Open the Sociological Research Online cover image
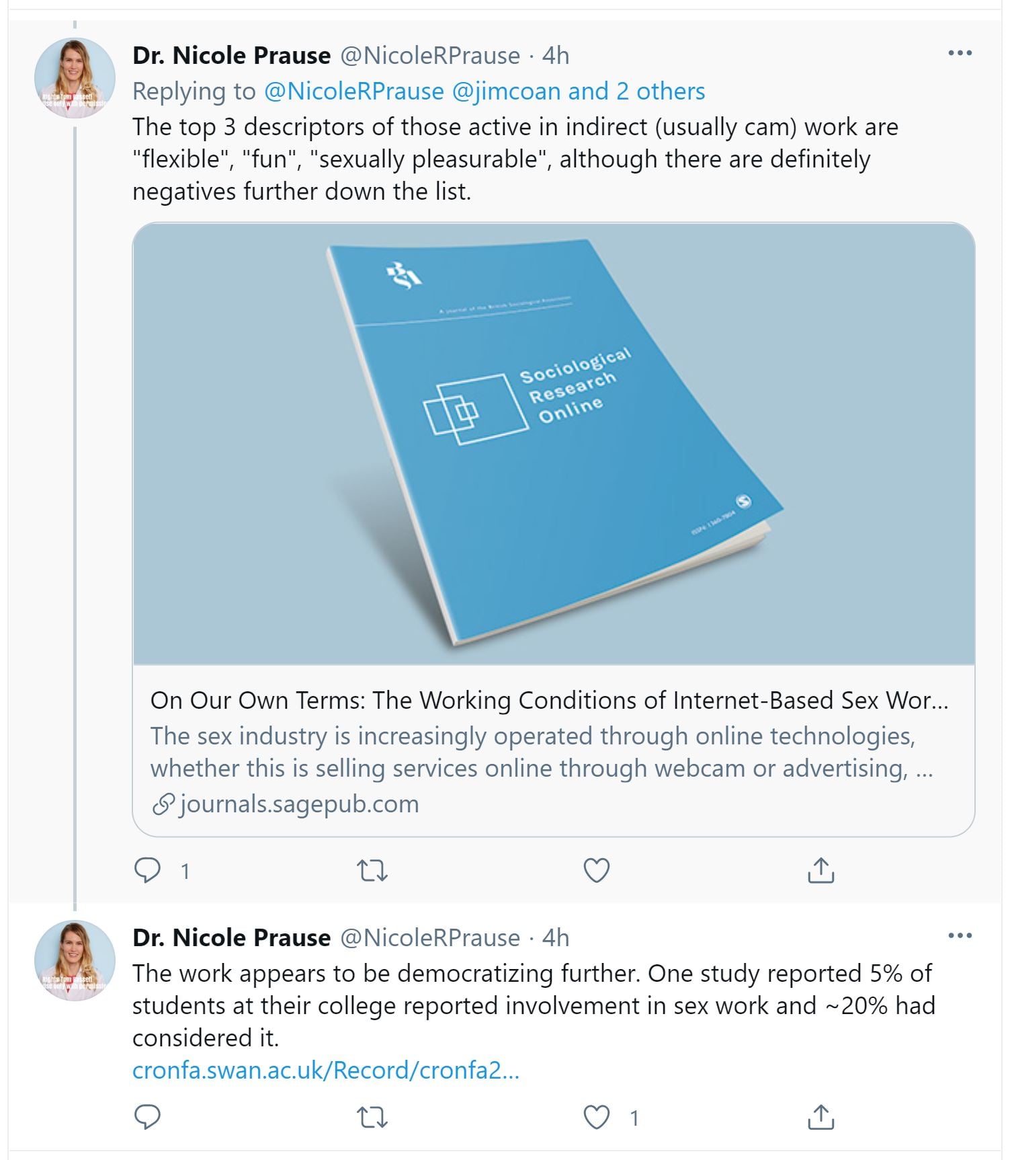Viewport: 1010px width, 1160px height. 554,444
